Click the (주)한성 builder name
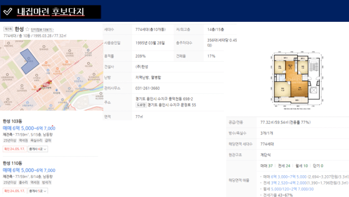The width and height of the screenshot is (349, 197). point(142,67)
